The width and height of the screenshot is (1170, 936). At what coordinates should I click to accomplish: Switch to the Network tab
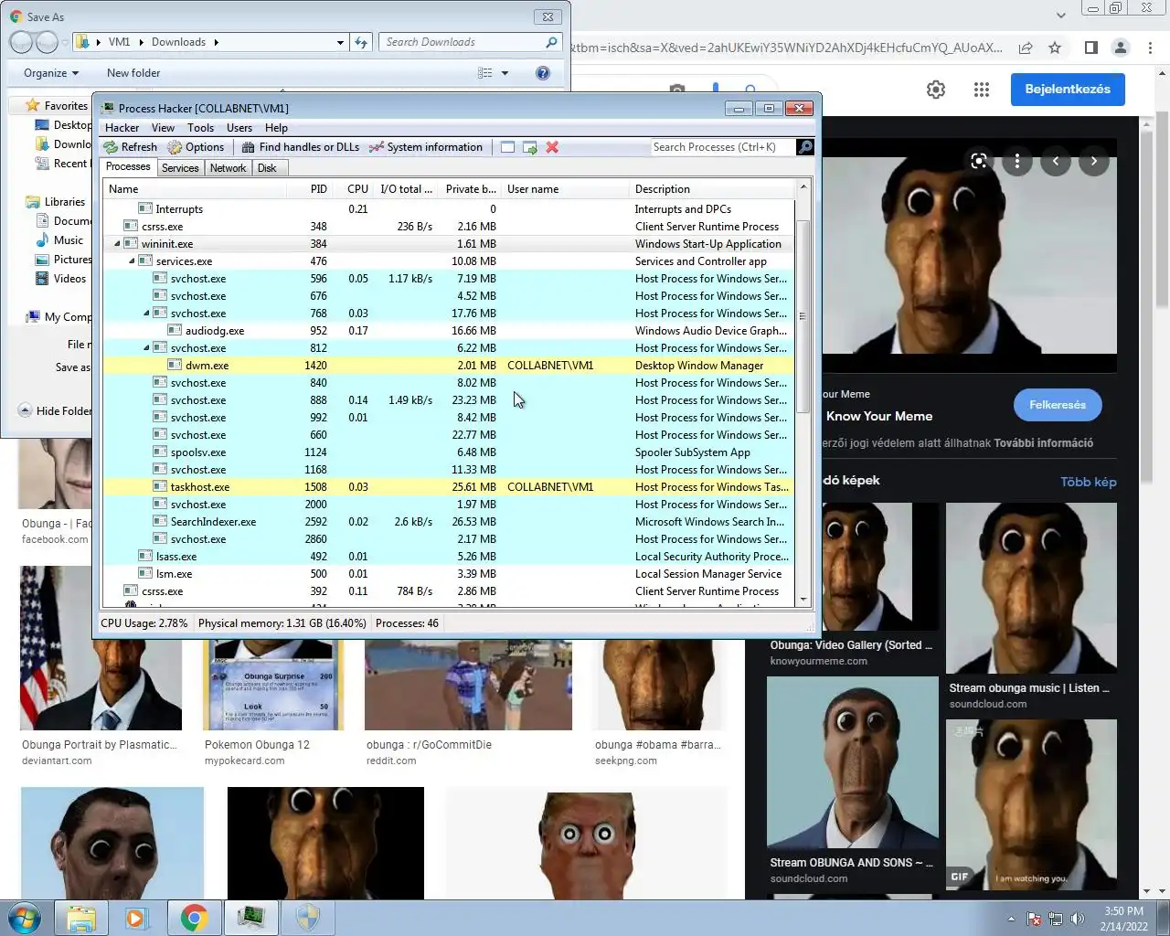tap(228, 168)
